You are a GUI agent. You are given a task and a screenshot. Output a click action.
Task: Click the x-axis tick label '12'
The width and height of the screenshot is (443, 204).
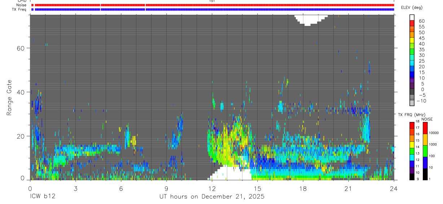pos(212,189)
